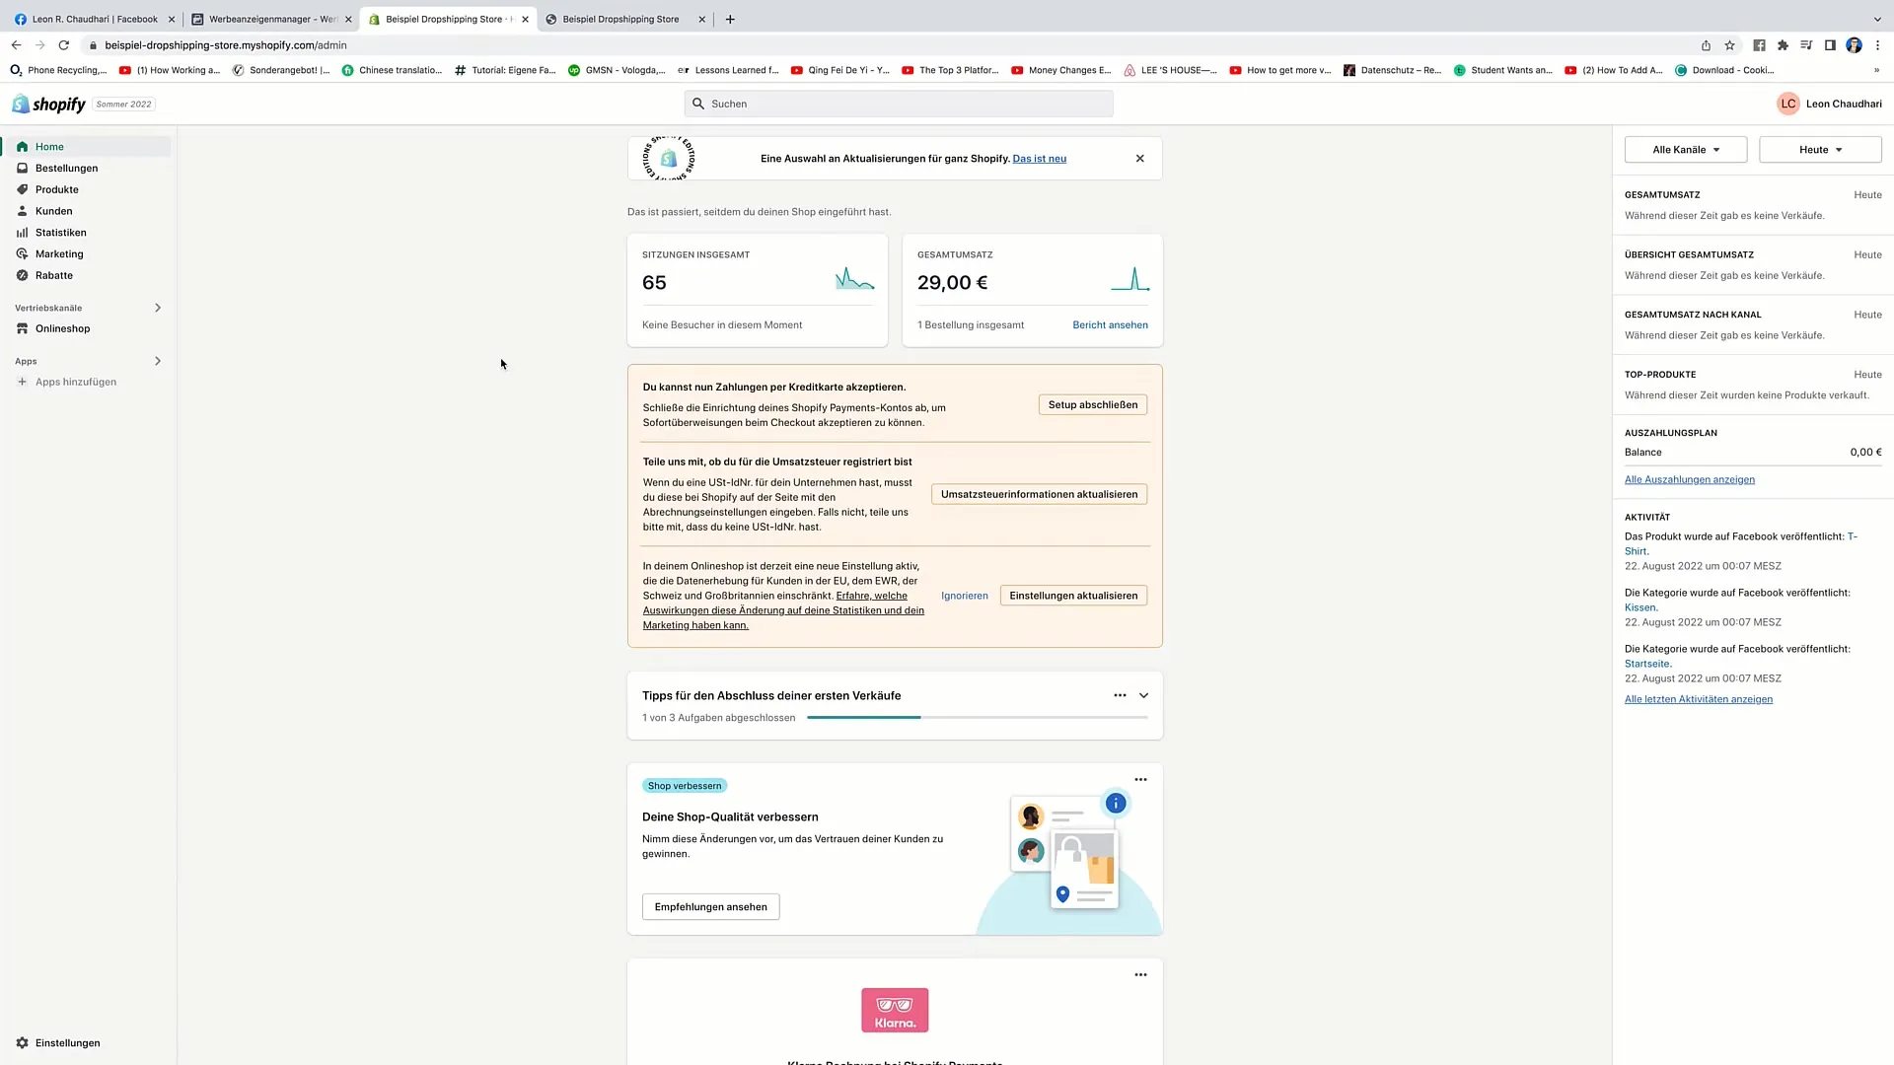
Task: Open 'Phone Recycling' bookmark
Action: (x=58, y=70)
